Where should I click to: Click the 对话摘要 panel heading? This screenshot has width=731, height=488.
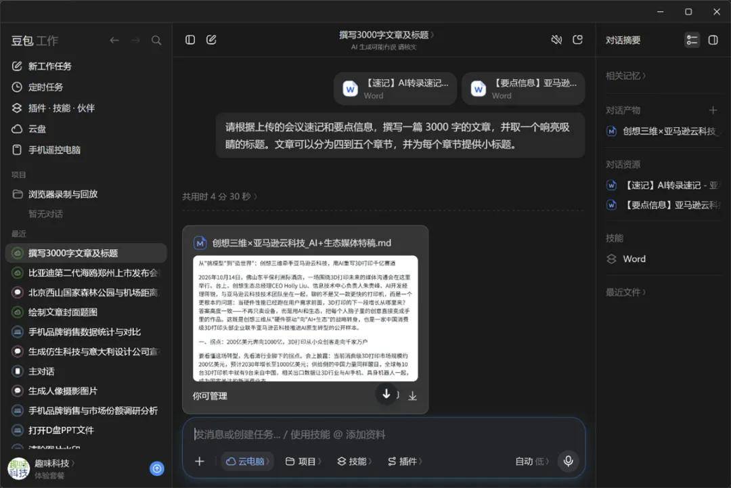(623, 40)
